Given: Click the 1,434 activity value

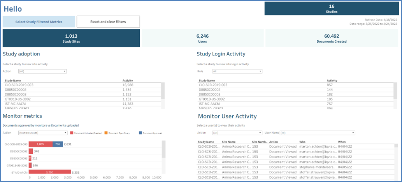Looking at the screenshot, I should tap(127, 90).
